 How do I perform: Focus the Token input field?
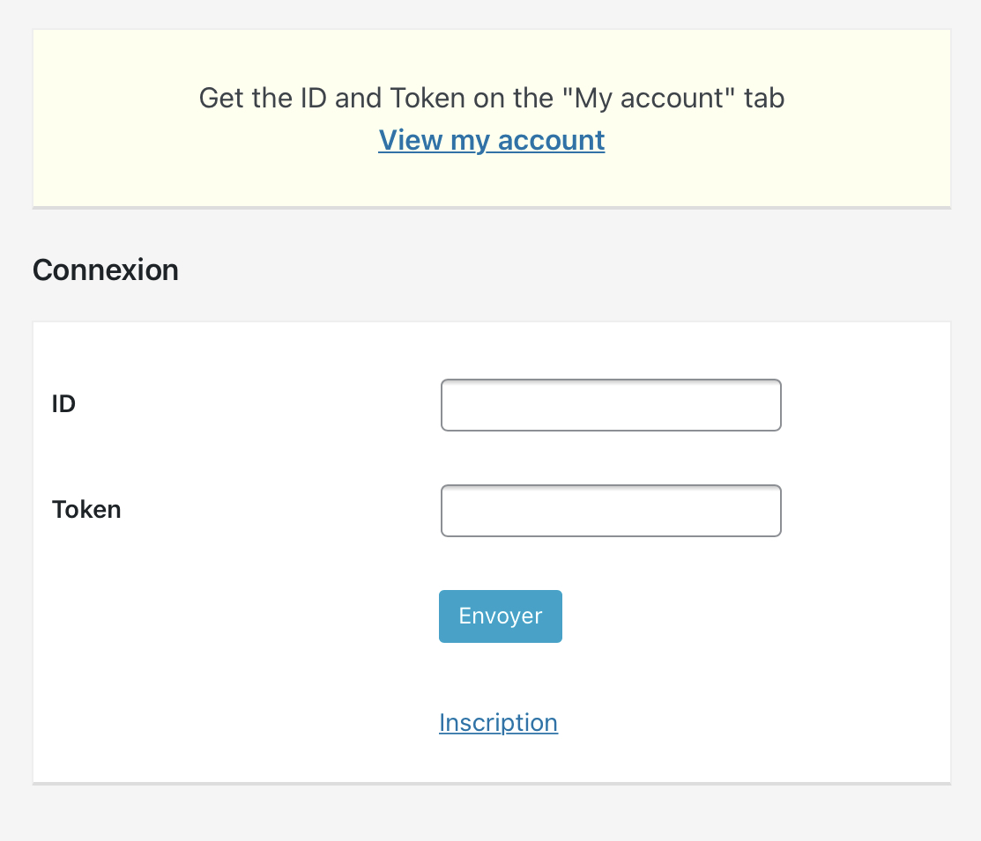[611, 510]
